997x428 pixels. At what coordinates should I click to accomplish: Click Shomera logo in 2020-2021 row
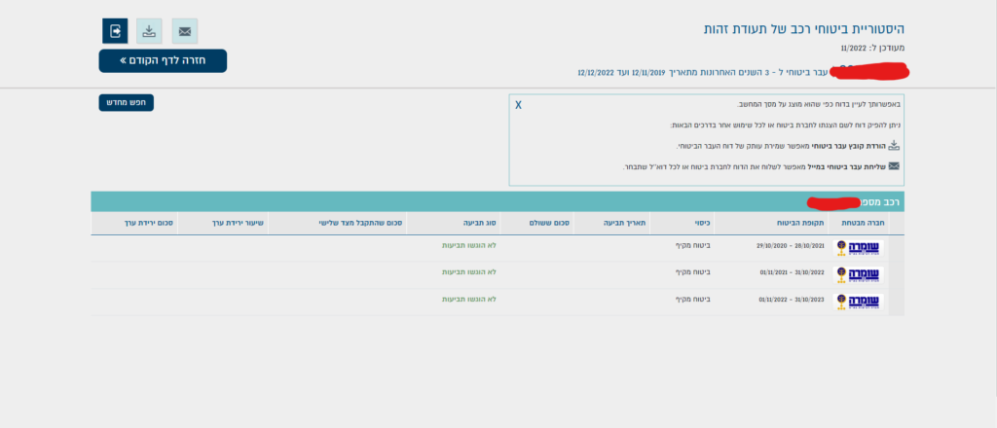tap(858, 248)
